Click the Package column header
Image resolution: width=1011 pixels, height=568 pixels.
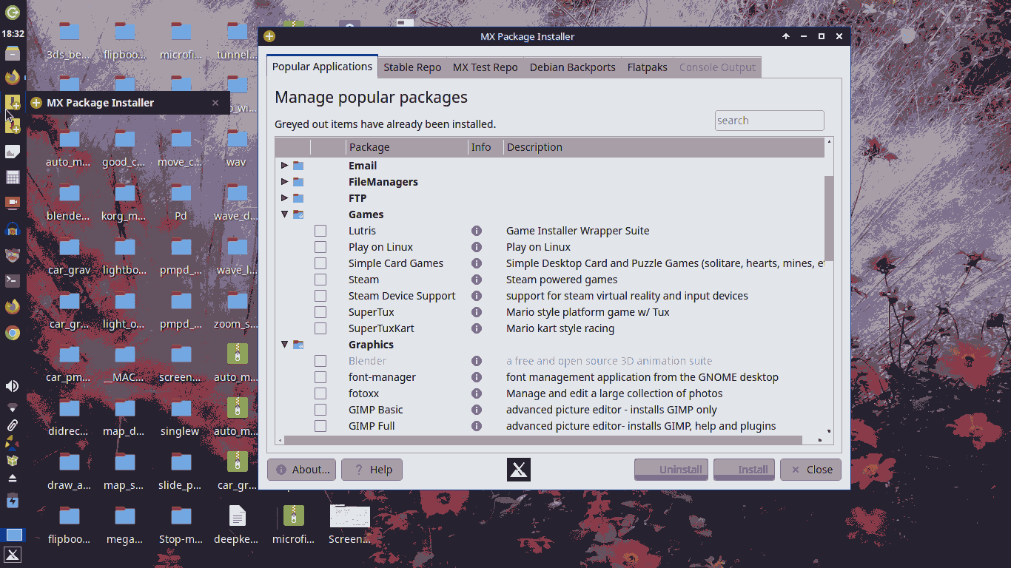pyautogui.click(x=406, y=147)
